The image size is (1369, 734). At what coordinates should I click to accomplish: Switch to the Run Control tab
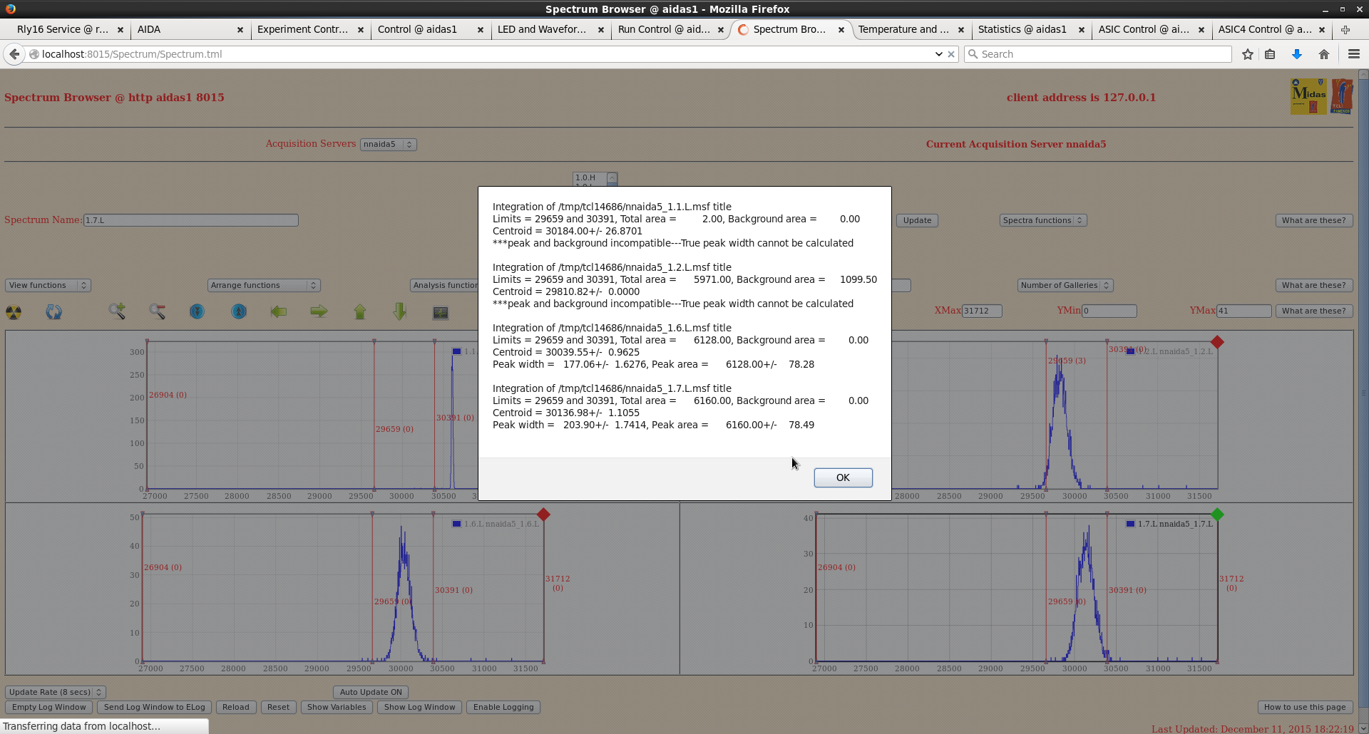663,29
